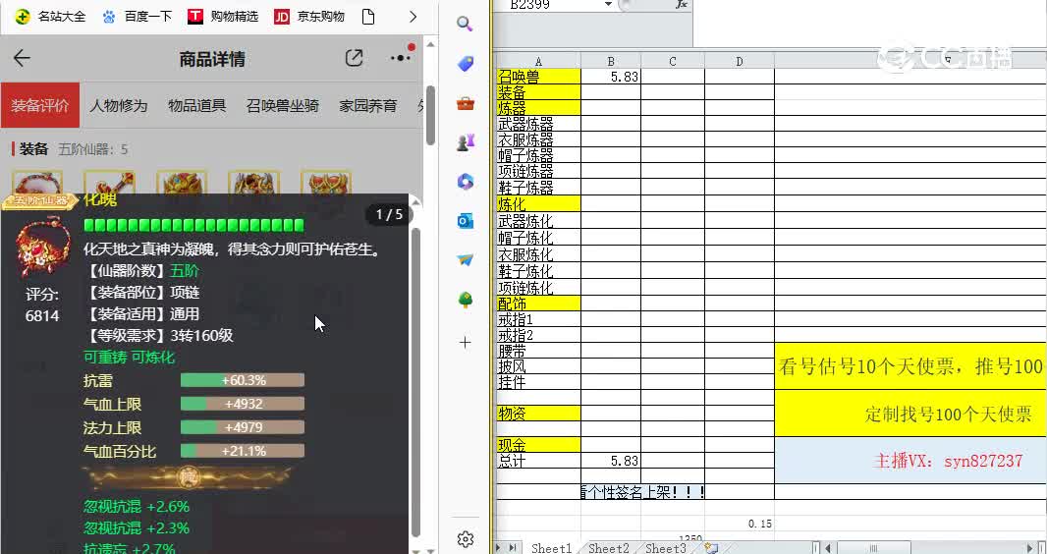The width and height of the screenshot is (1047, 554).
Task: Open the 召唤兽坐骑 tab
Action: [x=283, y=105]
